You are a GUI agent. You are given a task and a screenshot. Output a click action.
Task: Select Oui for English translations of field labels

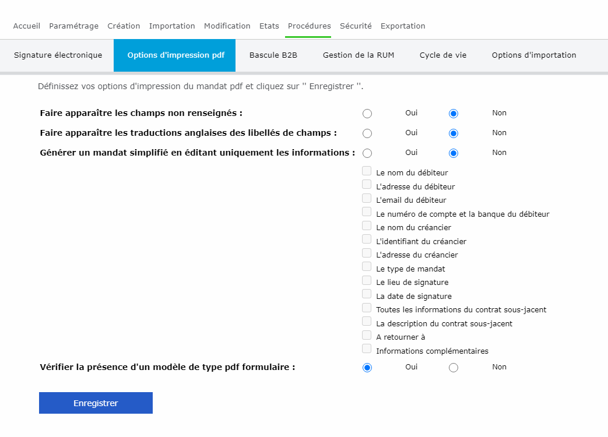pyautogui.click(x=367, y=133)
